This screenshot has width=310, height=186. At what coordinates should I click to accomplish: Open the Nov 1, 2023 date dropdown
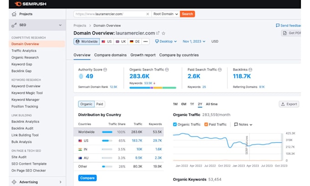194,41
